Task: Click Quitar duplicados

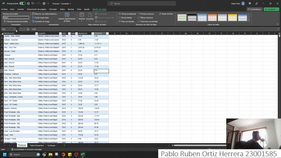Action: tap(40, 18)
